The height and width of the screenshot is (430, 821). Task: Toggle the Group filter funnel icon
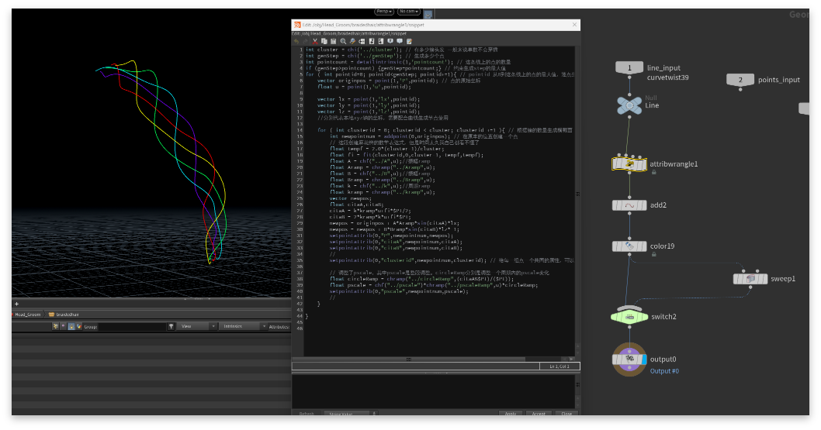tap(171, 326)
